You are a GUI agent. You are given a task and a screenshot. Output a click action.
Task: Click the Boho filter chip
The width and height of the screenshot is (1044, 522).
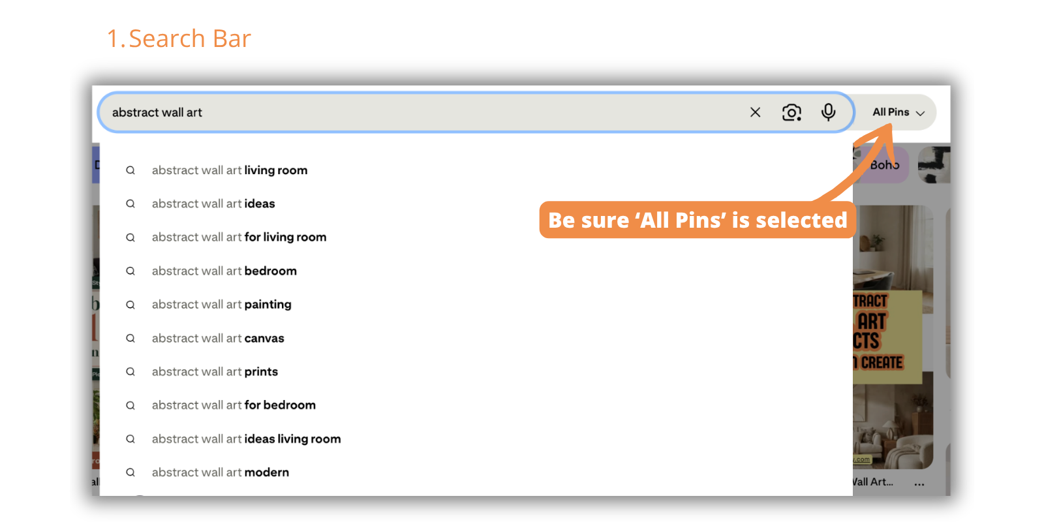[881, 165]
